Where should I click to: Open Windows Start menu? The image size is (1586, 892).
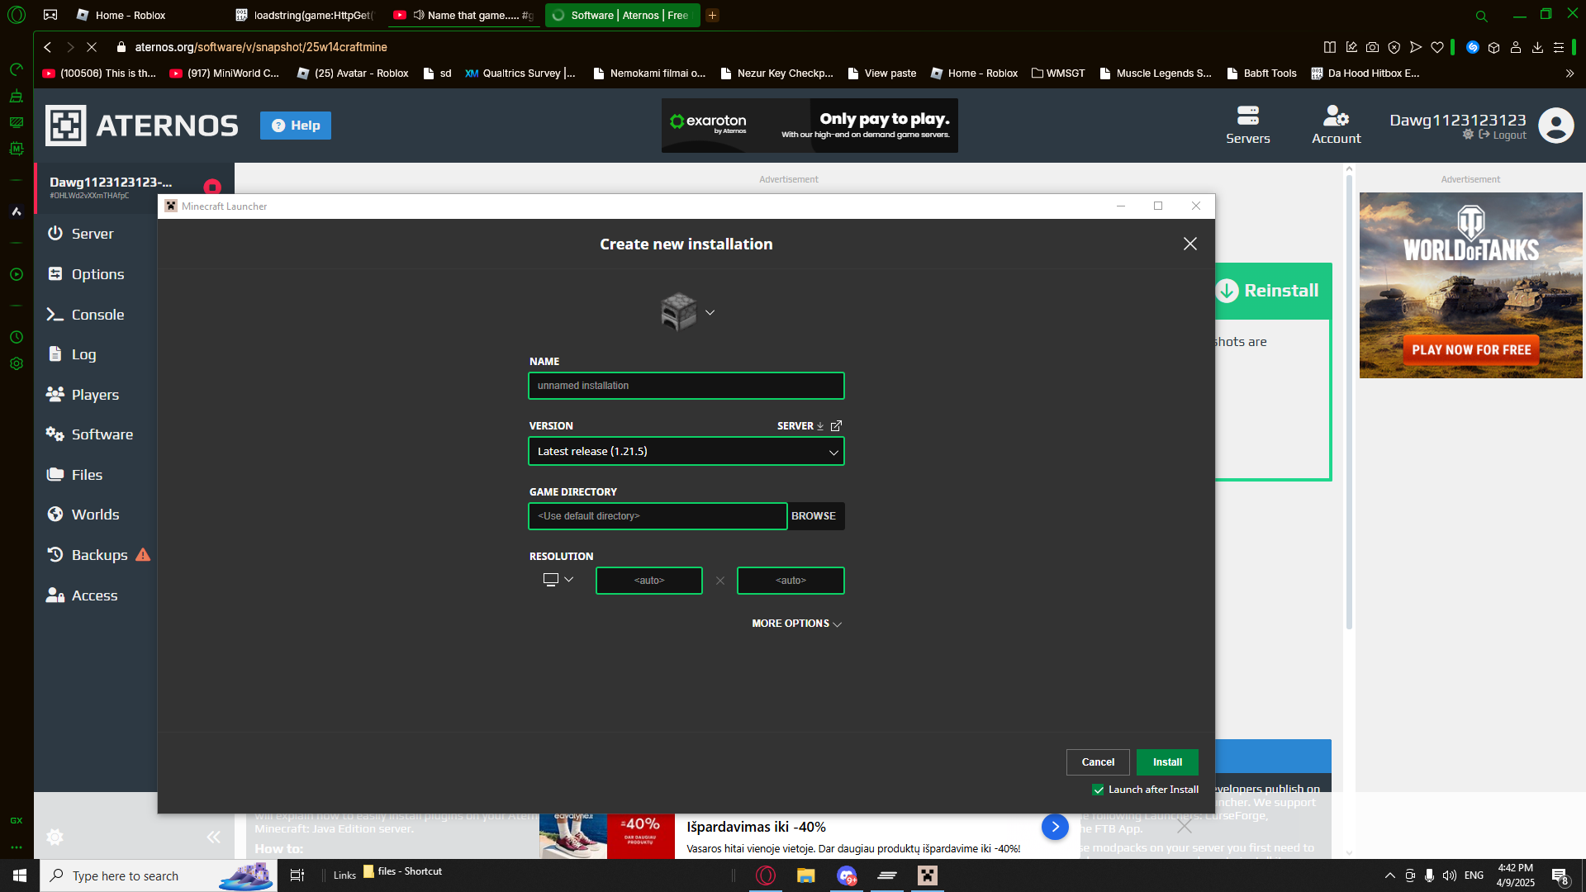point(20,875)
